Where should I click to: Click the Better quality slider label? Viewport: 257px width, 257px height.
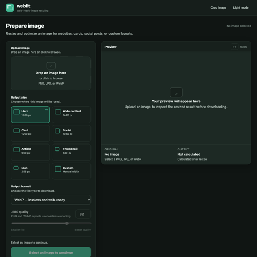click(x=83, y=230)
